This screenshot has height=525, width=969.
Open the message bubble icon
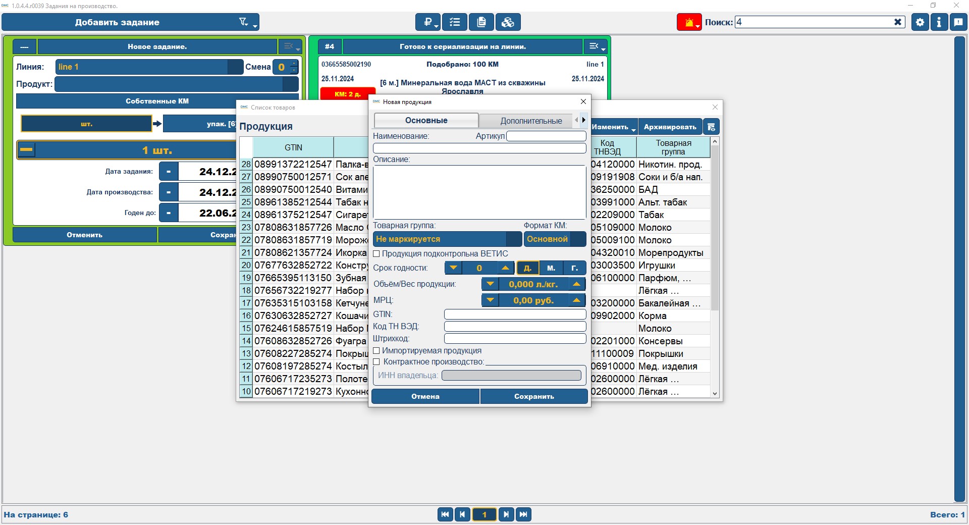(x=958, y=22)
